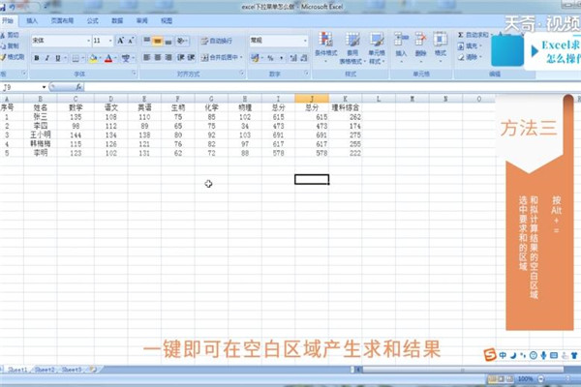Toggle bottom vertical alignment
The height and width of the screenshot is (387, 581).
[x=168, y=41]
